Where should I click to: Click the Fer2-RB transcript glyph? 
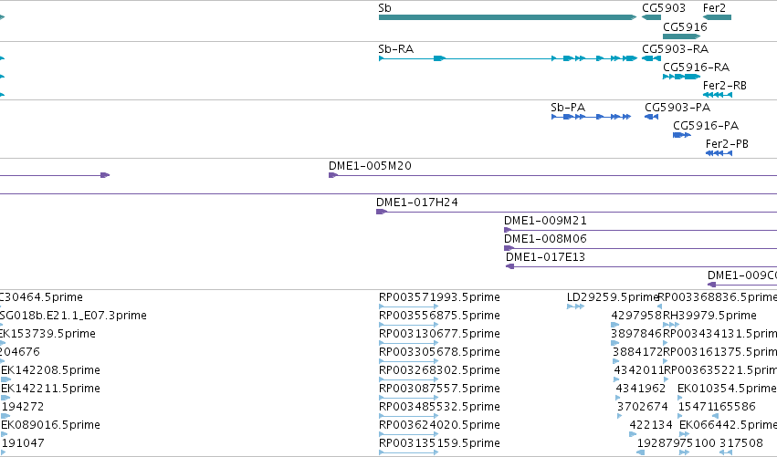click(717, 95)
